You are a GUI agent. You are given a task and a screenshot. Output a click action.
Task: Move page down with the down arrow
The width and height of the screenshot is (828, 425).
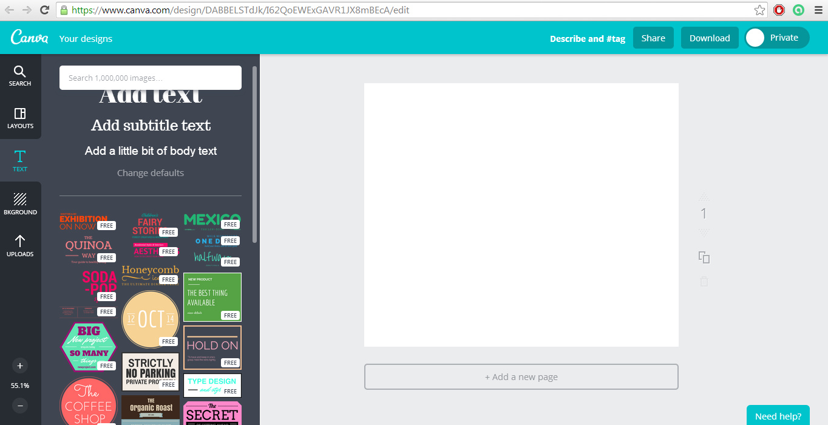point(704,233)
